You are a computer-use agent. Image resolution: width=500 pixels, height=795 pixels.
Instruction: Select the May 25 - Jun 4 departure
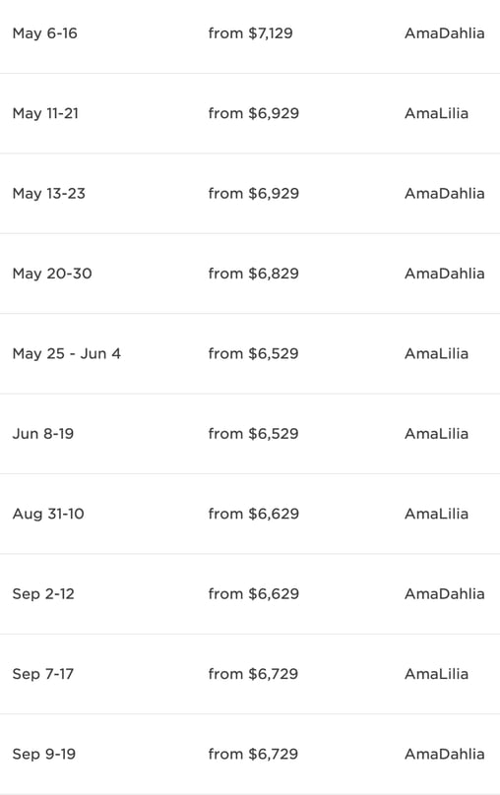click(x=66, y=353)
